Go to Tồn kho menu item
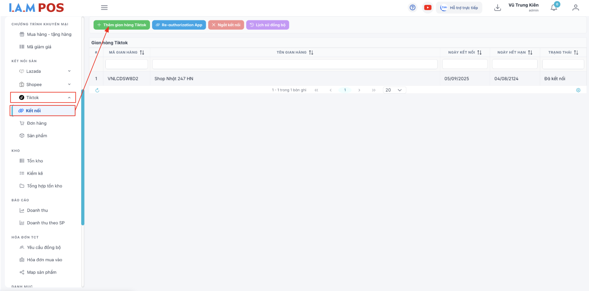This screenshot has height=291, width=589. [35, 161]
